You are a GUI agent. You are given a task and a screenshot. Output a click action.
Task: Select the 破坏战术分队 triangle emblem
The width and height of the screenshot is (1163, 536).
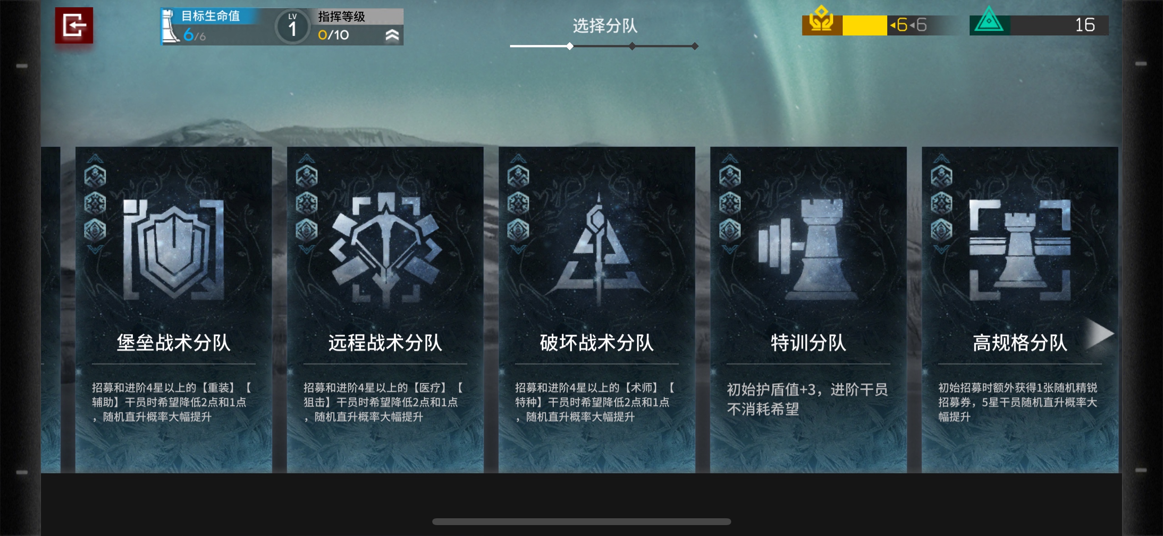click(597, 249)
